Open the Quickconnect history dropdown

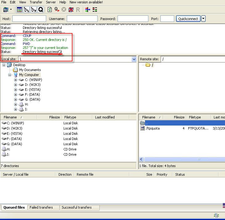coord(203,19)
